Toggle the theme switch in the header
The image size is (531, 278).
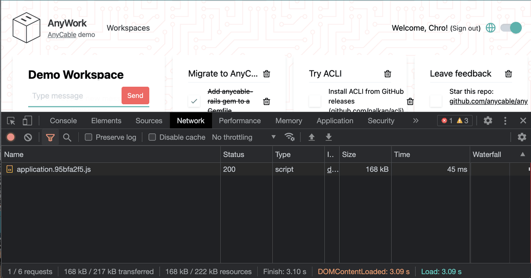click(511, 28)
